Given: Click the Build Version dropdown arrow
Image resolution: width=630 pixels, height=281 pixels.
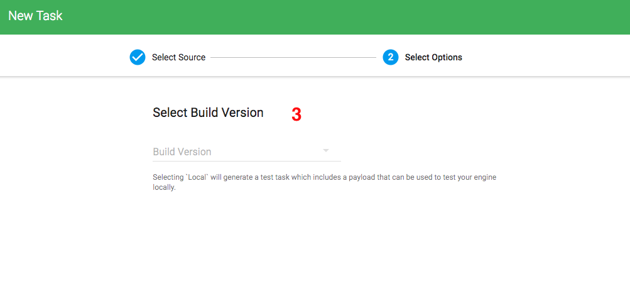Looking at the screenshot, I should 326,151.
